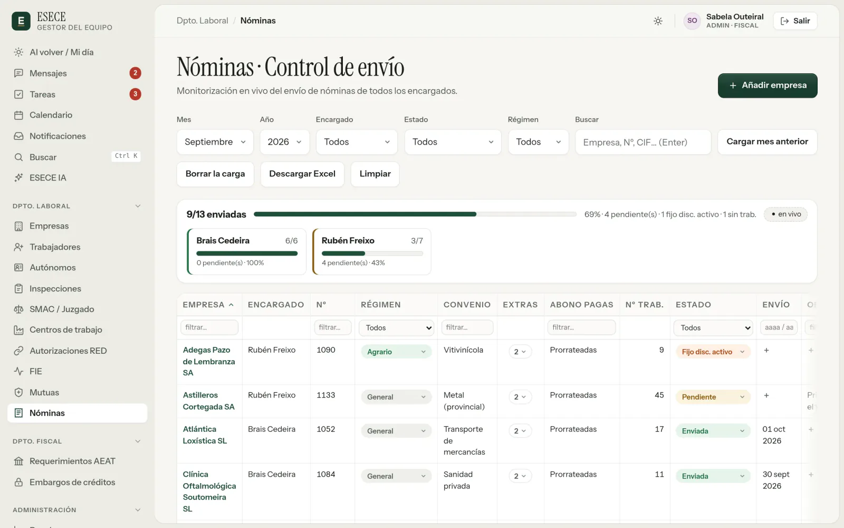Go to Calendario in the sidebar
This screenshot has height=528, width=844.
point(77,115)
